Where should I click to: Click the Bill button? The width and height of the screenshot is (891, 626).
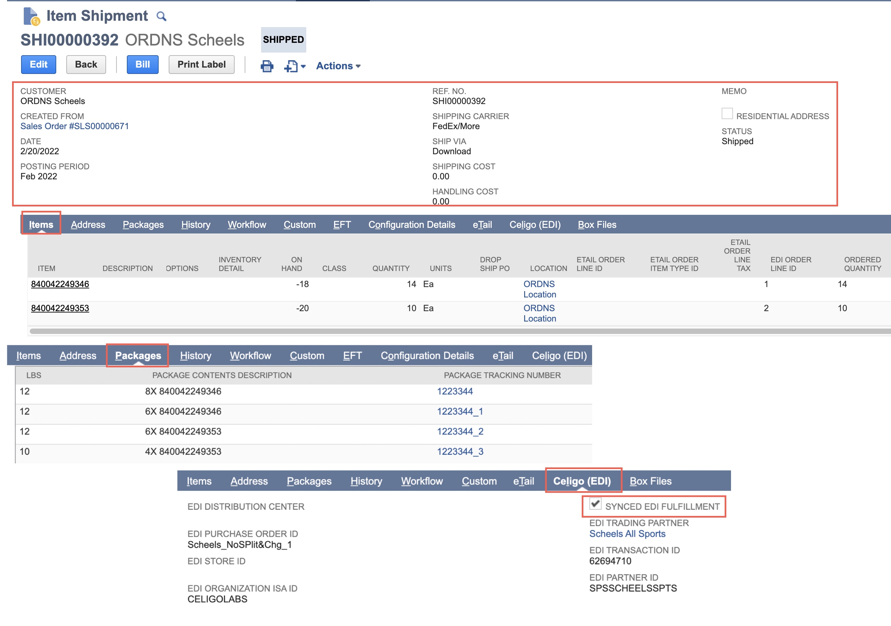(x=143, y=64)
